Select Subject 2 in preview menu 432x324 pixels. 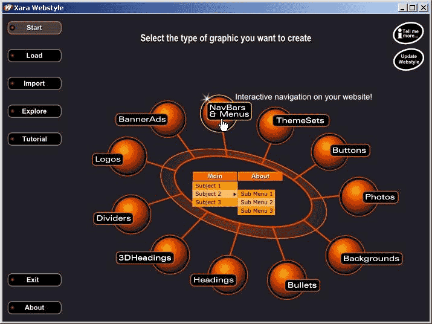[x=215, y=194]
